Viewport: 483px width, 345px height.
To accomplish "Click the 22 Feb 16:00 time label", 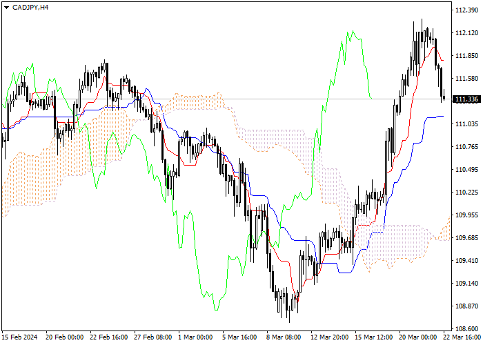I will 109,337.
